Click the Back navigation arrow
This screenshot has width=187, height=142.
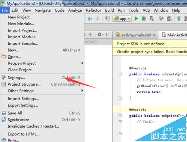tap(90, 19)
